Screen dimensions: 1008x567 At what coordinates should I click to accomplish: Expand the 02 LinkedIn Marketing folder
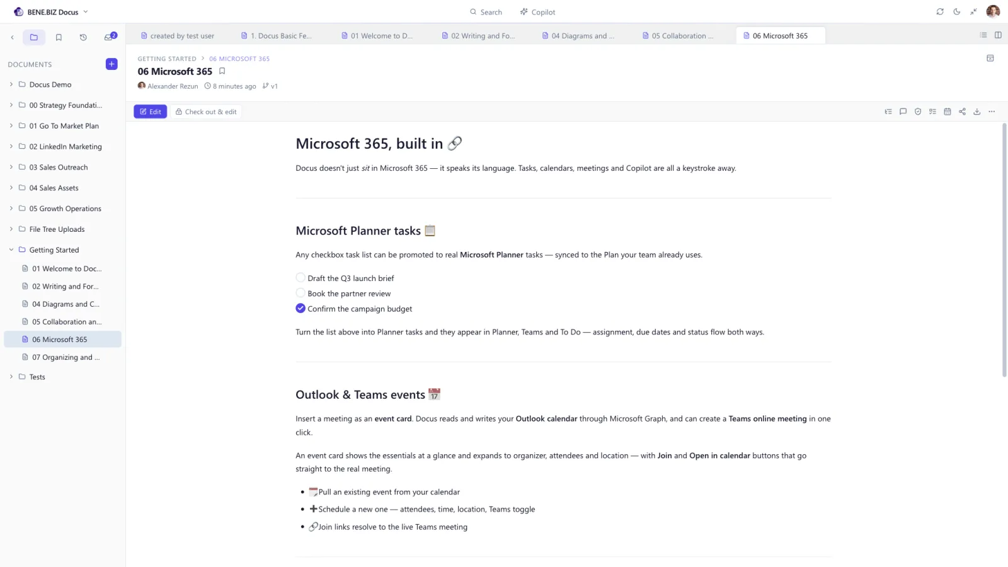[x=11, y=146]
